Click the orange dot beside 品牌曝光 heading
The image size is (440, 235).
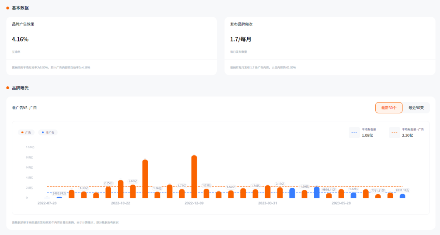[8, 88]
